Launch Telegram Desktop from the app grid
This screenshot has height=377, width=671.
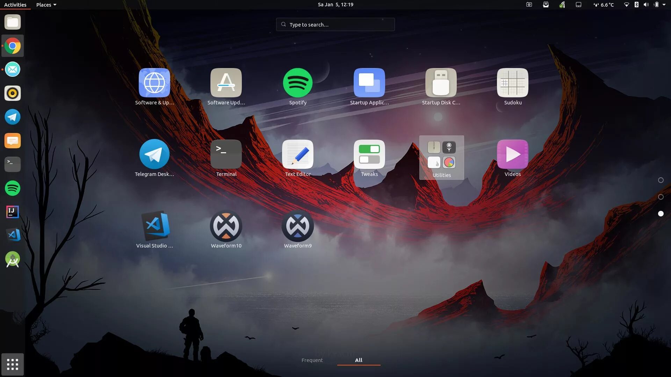154,158
